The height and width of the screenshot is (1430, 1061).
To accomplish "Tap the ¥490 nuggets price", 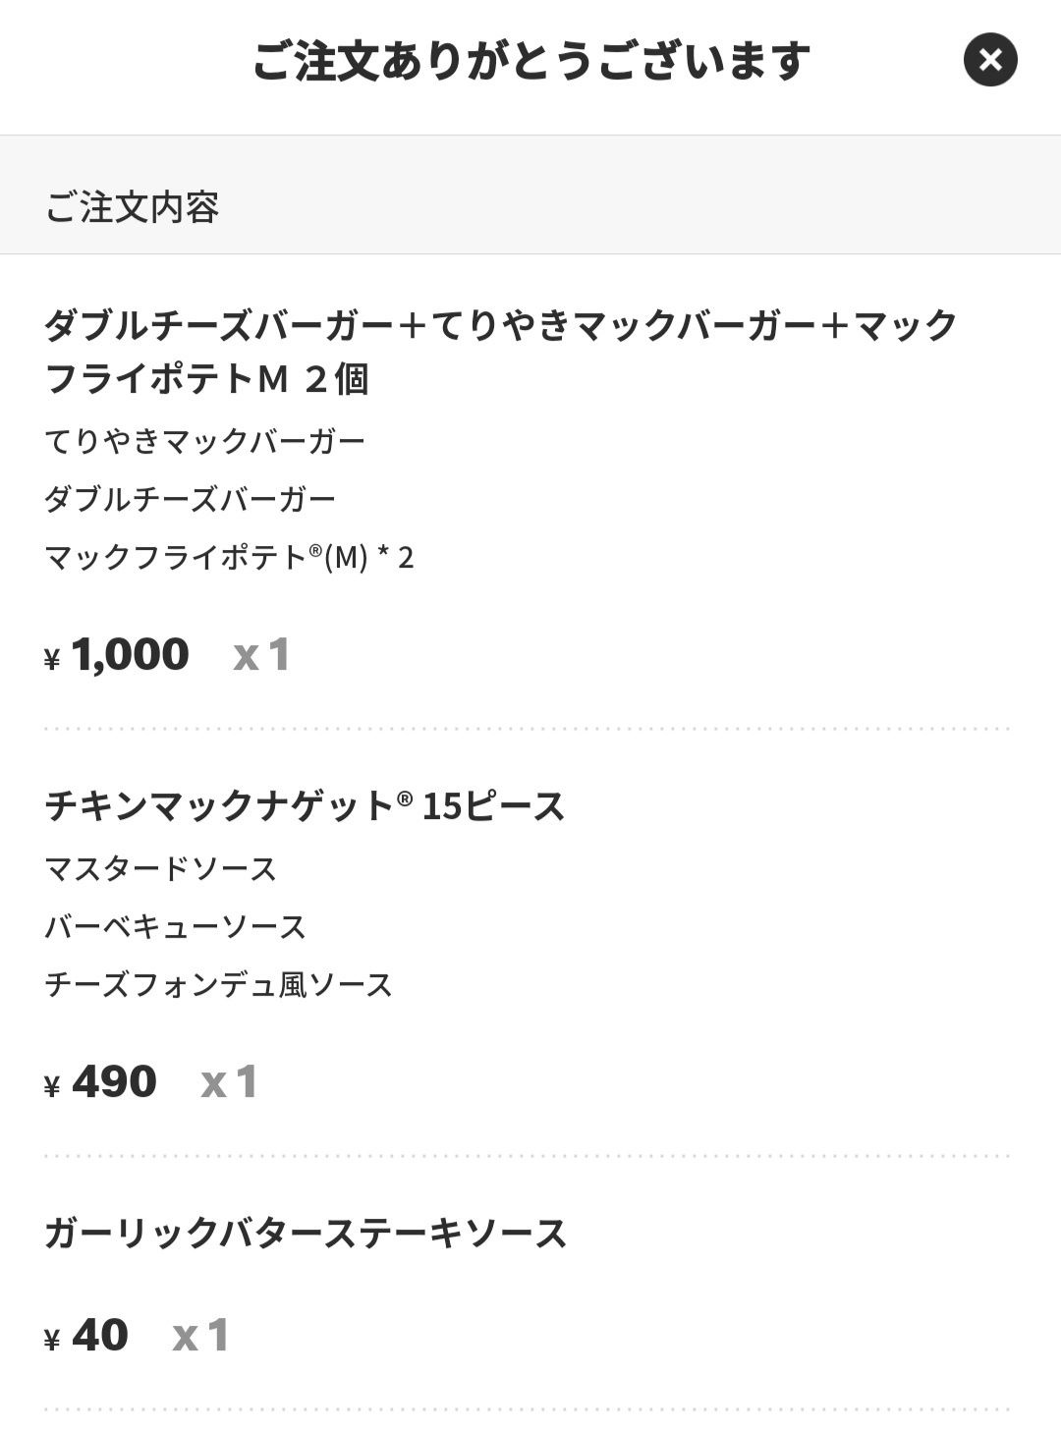I will [x=101, y=1082].
